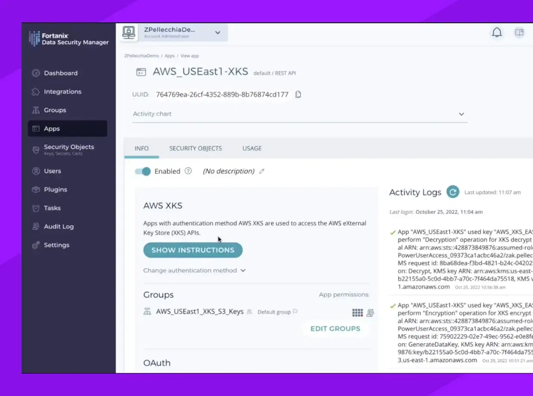Click the Decryption log entry checkmark icon
This screenshot has width=533, height=396.
393,232
